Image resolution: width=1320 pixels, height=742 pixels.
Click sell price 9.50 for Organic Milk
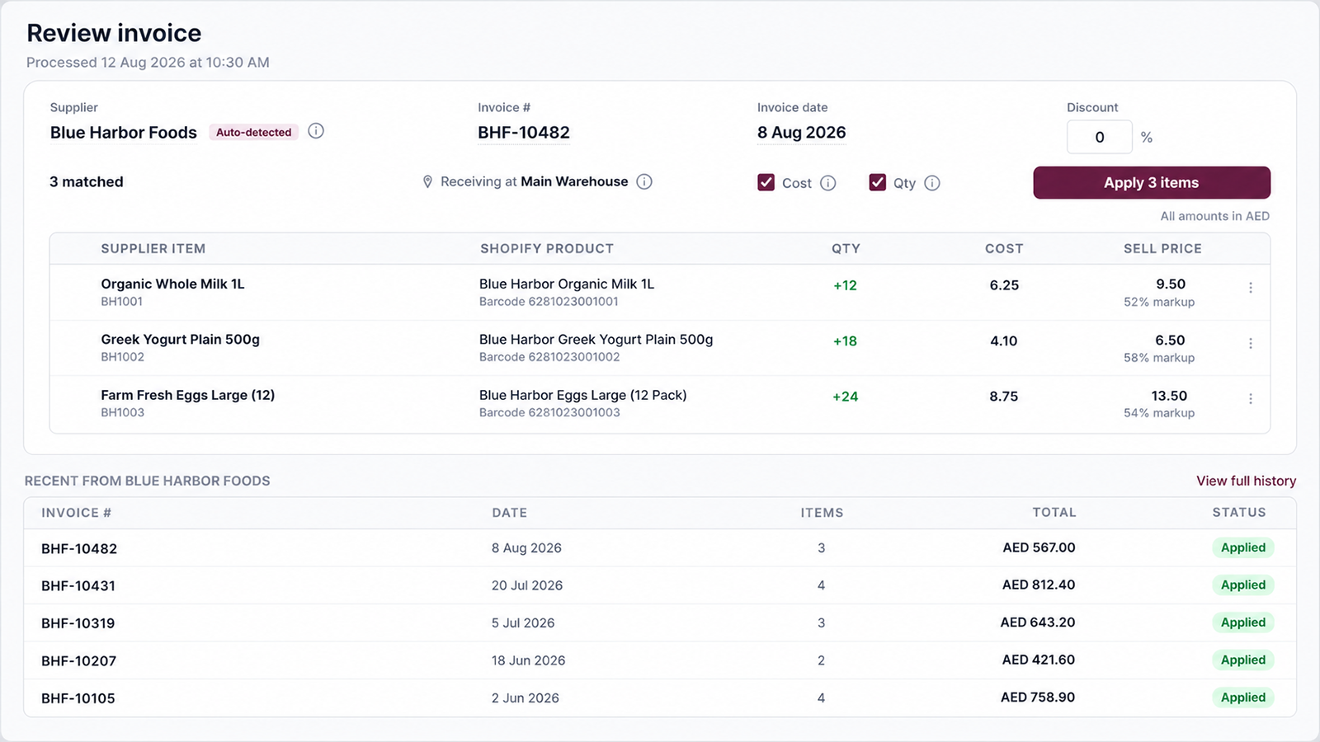coord(1171,284)
